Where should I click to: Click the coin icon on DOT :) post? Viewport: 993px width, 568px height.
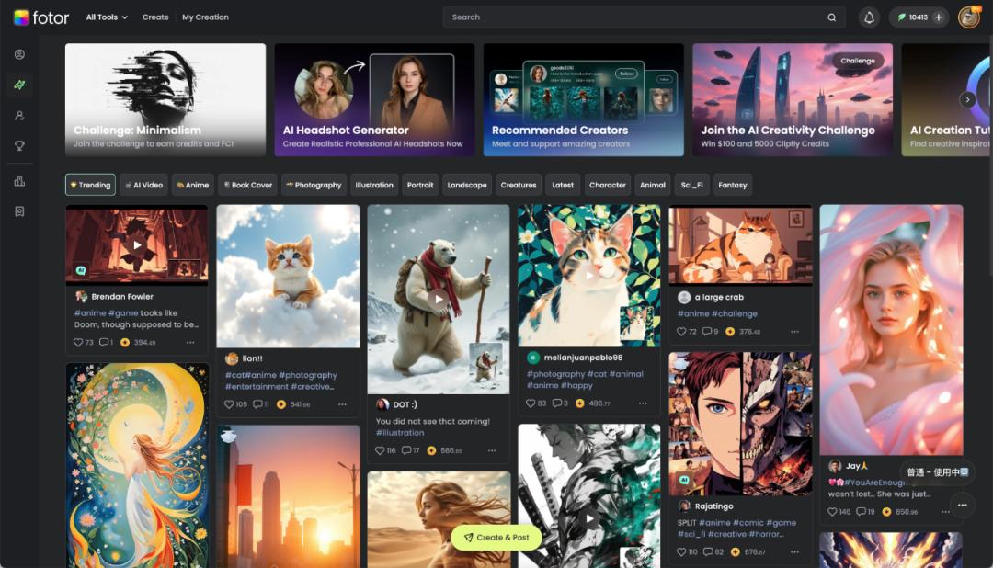tap(432, 450)
